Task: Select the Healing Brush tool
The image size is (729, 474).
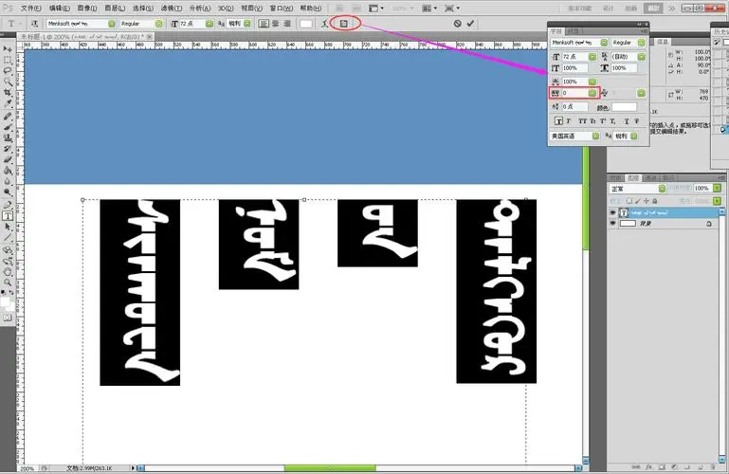Action: click(x=8, y=117)
